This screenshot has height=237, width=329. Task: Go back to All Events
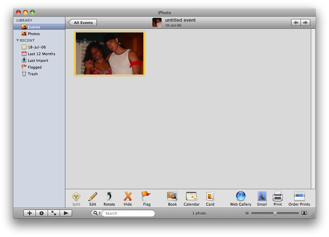coord(83,23)
